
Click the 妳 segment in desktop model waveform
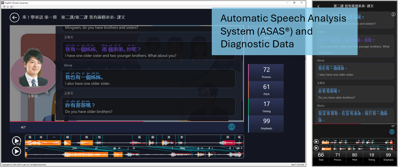228,137
